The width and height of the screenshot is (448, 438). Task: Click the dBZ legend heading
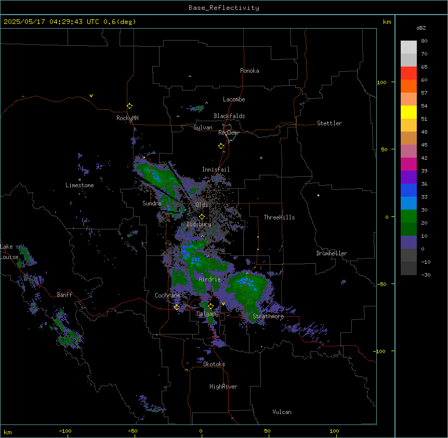click(421, 28)
